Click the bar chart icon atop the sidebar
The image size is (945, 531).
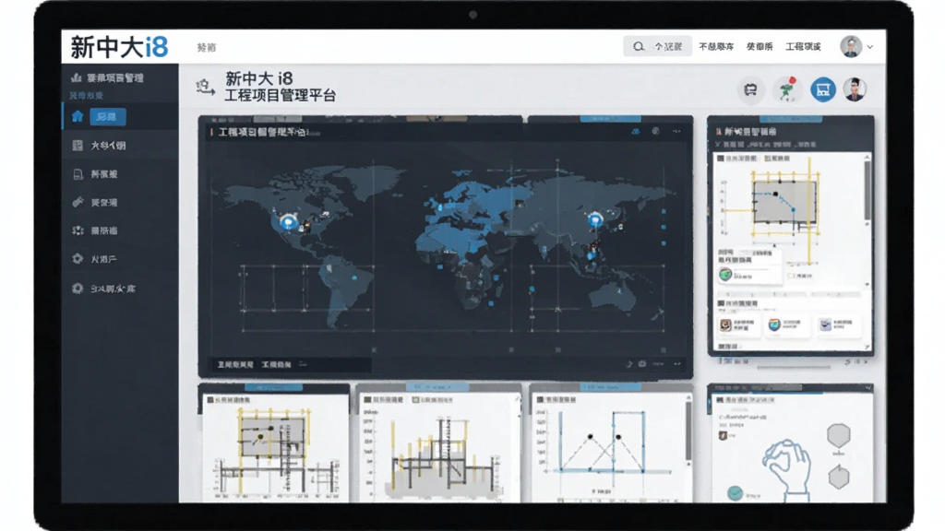tap(76, 77)
